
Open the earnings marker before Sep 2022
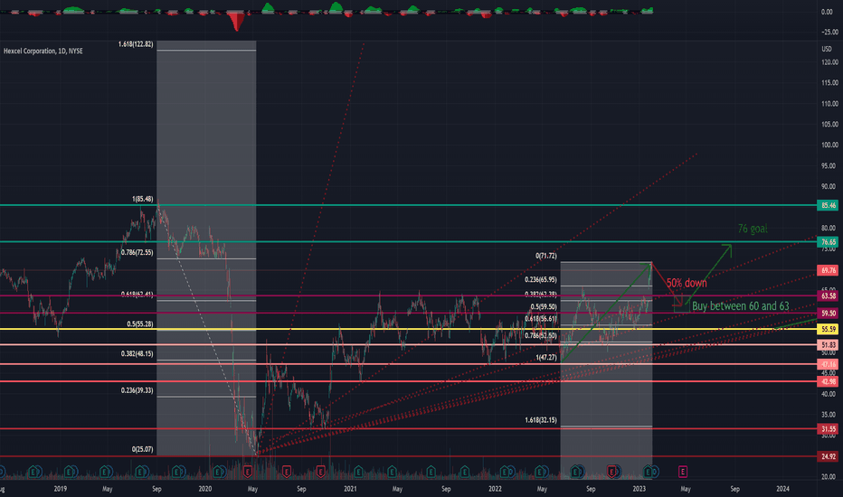(x=574, y=472)
